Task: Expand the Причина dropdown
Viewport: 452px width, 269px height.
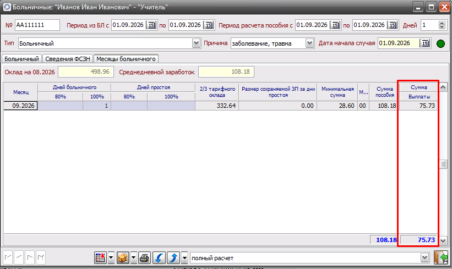Action: pyautogui.click(x=309, y=43)
